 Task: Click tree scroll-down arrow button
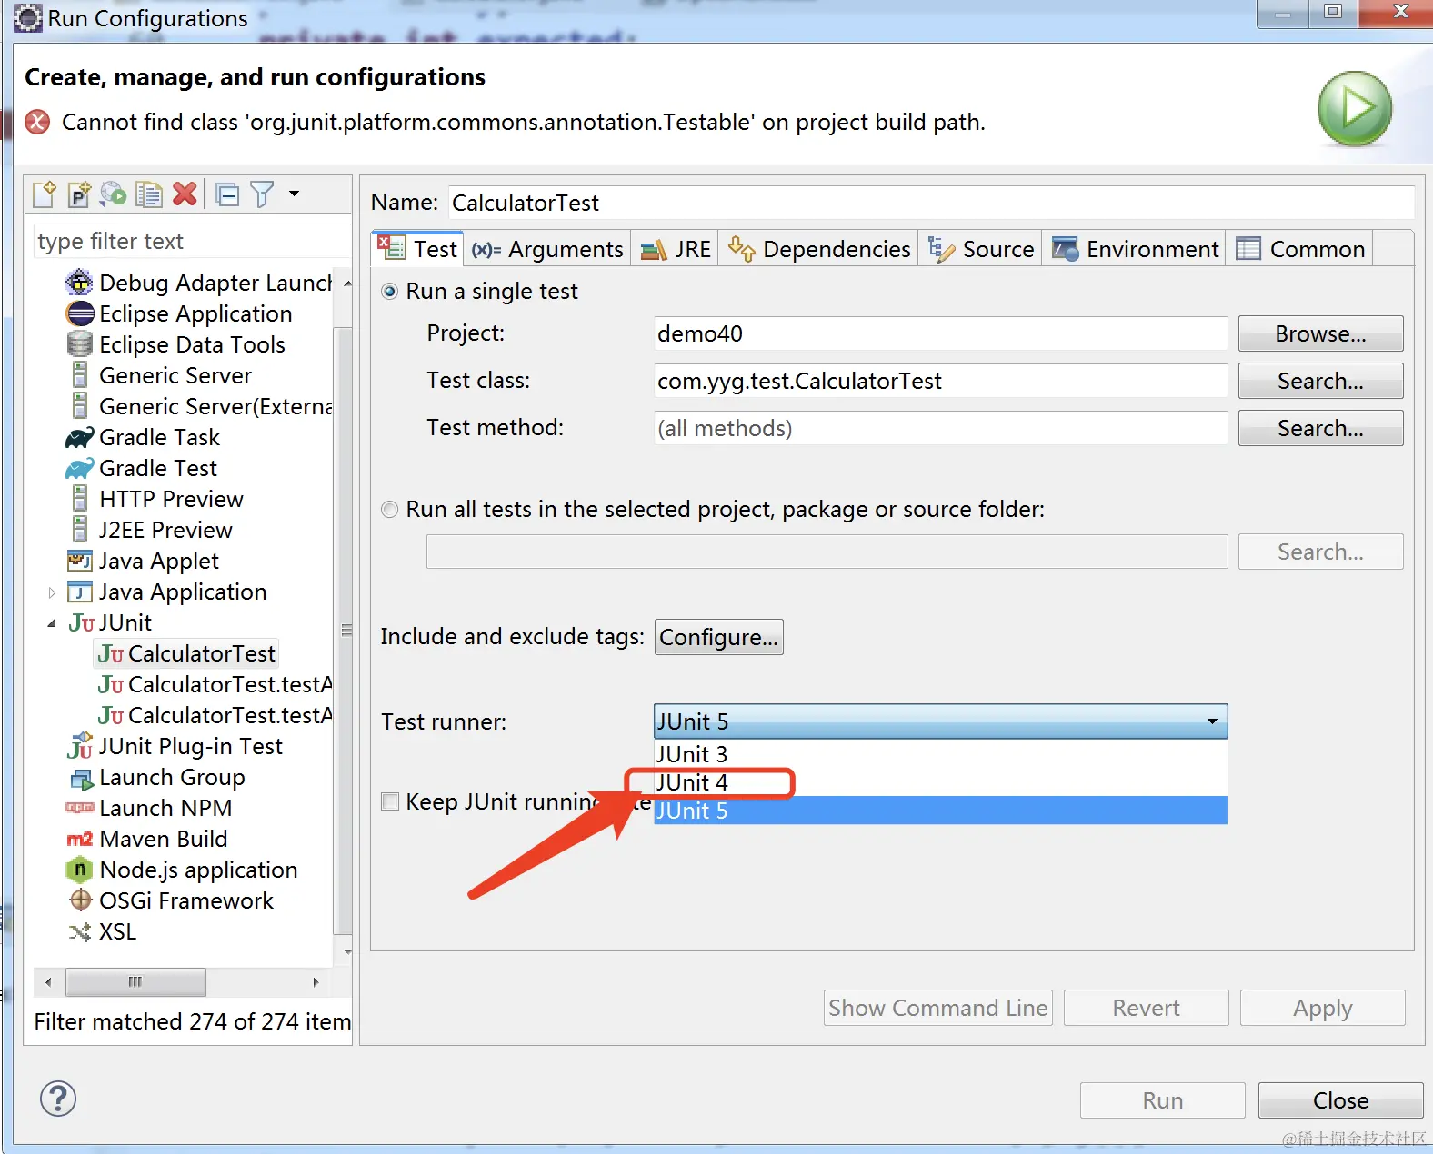coord(346,951)
